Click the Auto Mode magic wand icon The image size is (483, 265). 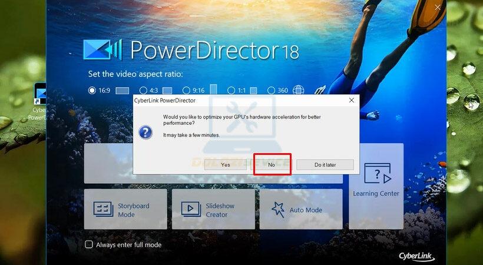(x=278, y=210)
